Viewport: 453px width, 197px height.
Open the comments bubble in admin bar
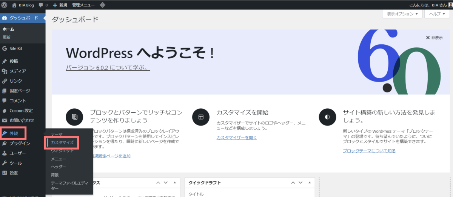click(41, 5)
